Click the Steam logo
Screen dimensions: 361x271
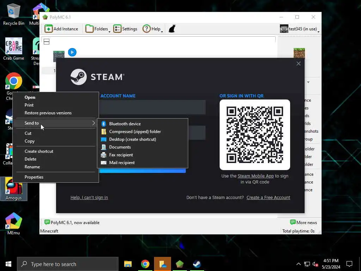coord(97,77)
